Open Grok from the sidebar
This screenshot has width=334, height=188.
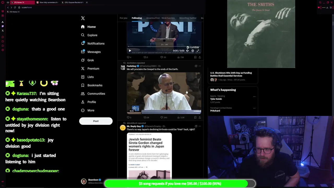tap(87, 60)
